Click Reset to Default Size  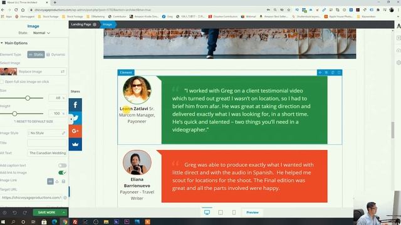point(33,121)
